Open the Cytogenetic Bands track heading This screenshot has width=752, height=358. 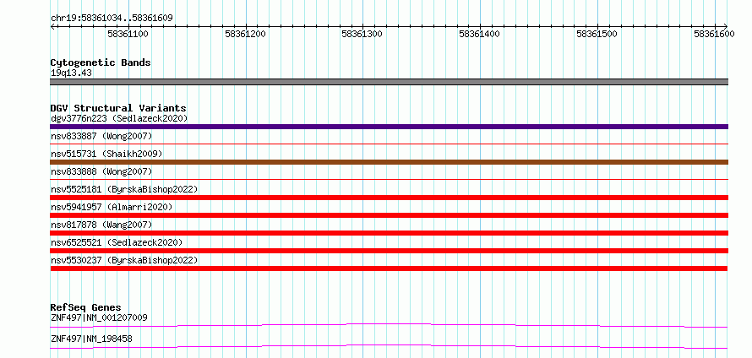(101, 62)
